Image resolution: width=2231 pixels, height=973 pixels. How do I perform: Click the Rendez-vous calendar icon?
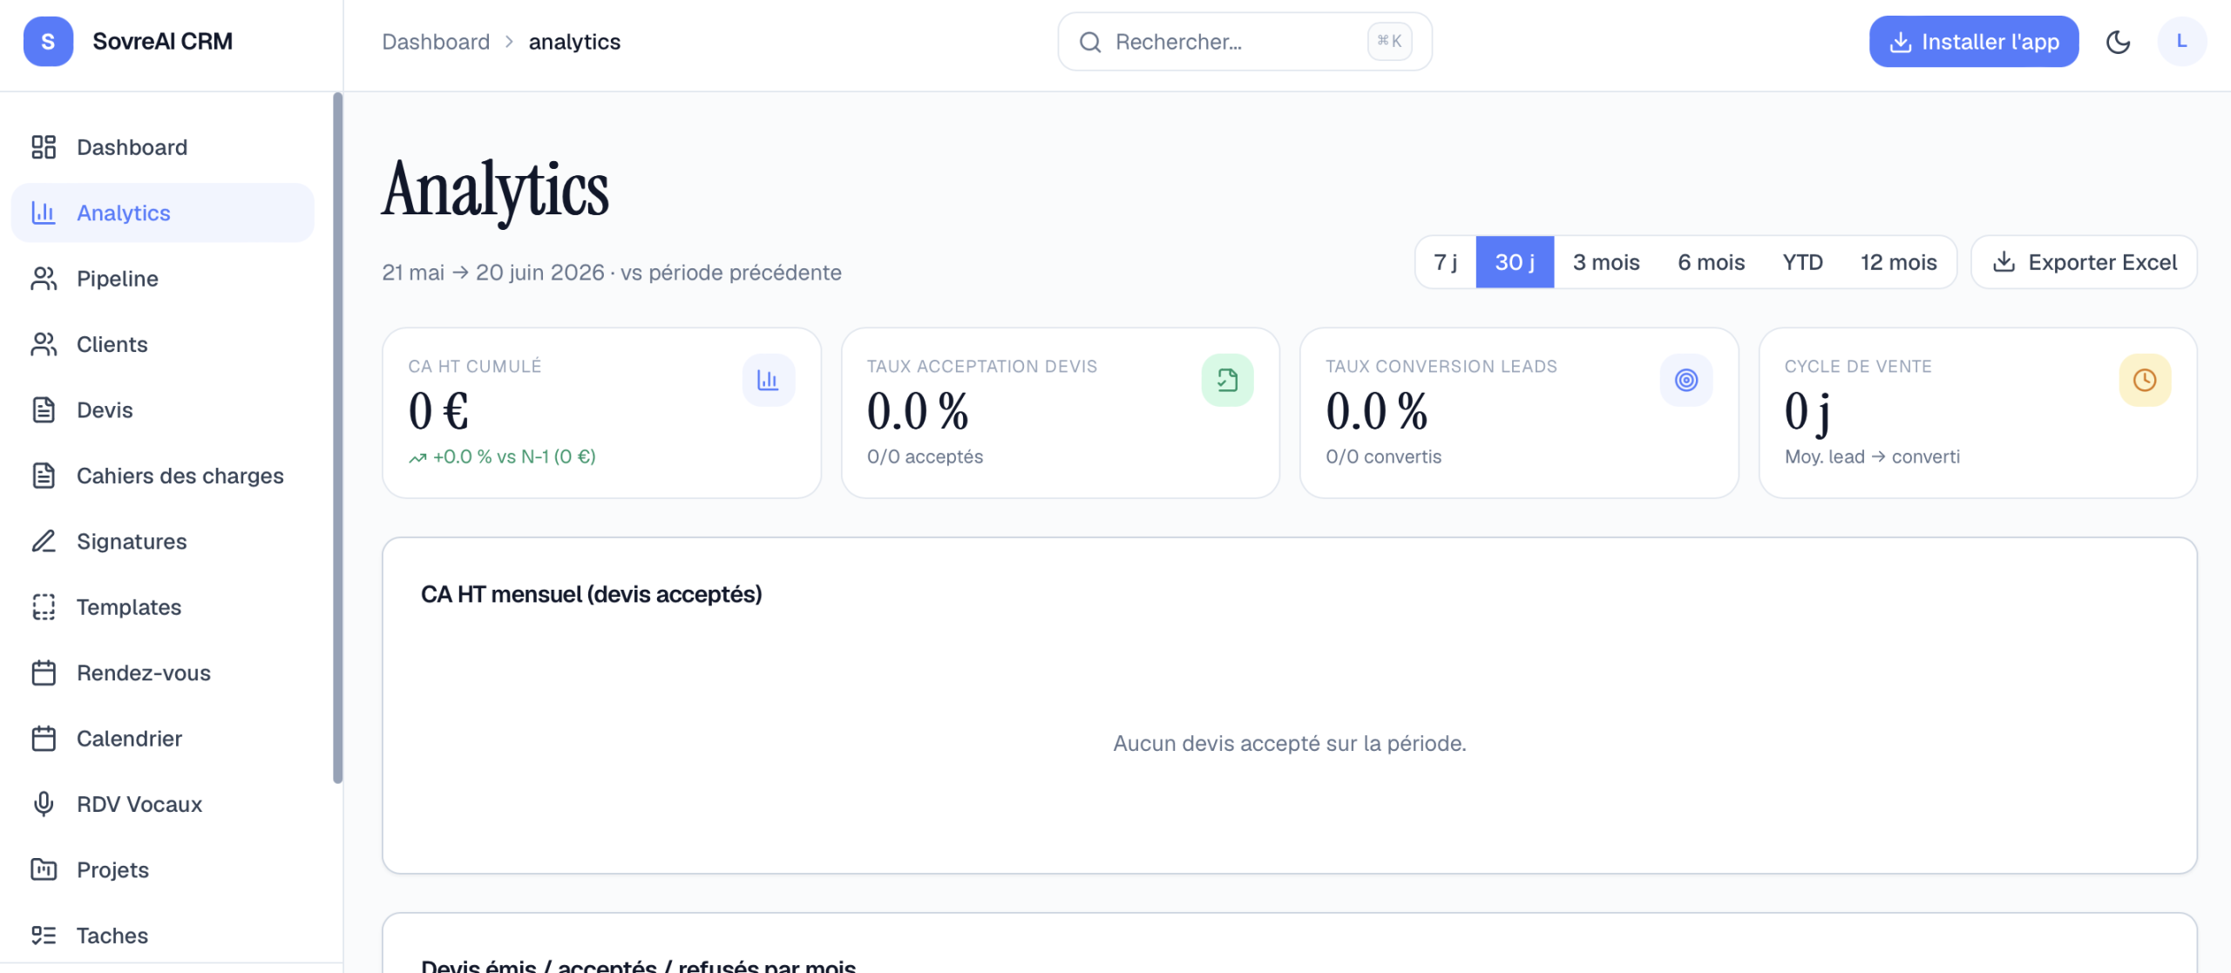click(44, 673)
